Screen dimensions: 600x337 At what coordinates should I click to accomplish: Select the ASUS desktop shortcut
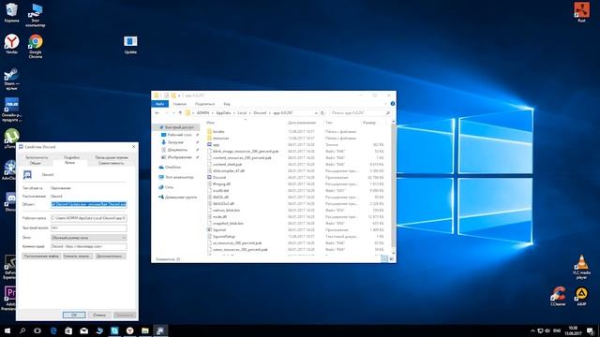[11, 110]
